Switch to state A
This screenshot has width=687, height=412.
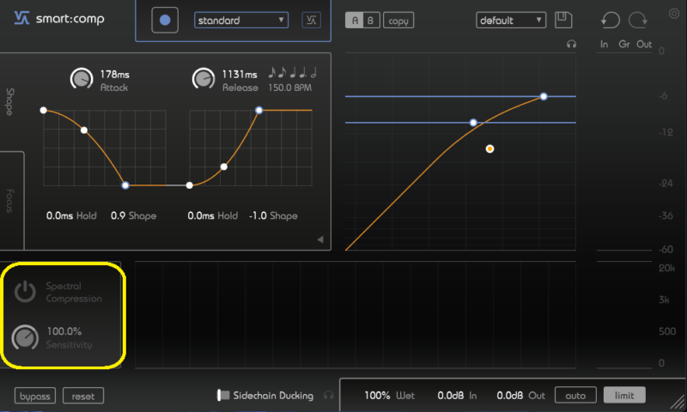click(x=354, y=21)
